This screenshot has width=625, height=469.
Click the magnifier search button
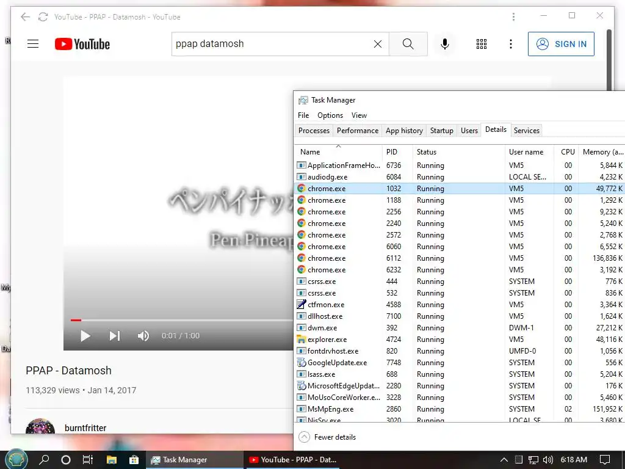pyautogui.click(x=408, y=44)
